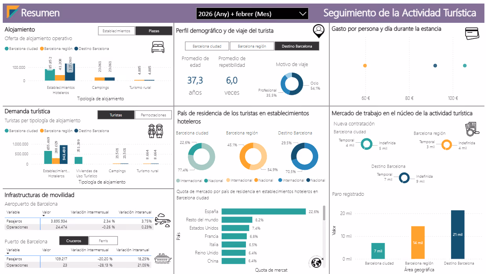The image size is (486, 274).
Task: Click the Motivo de viaje donut chart
Action: tap(292, 84)
